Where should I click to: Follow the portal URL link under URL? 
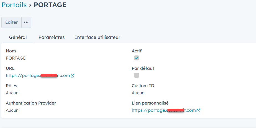(38, 76)
